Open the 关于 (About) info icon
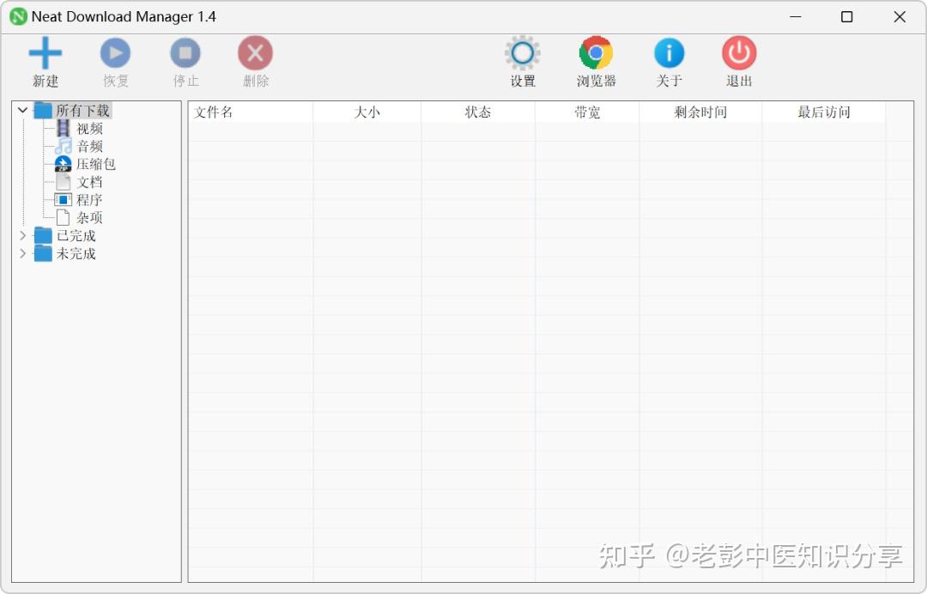 (x=669, y=53)
